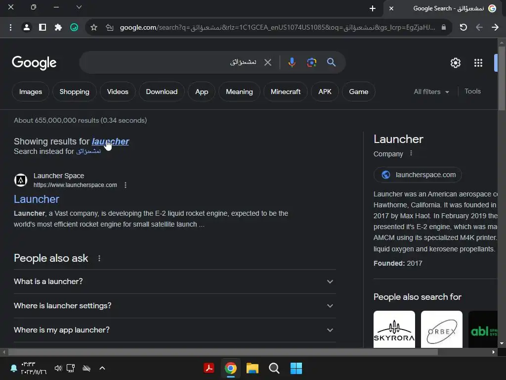Filter results by Images
This screenshot has width=506, height=380.
tap(30, 92)
